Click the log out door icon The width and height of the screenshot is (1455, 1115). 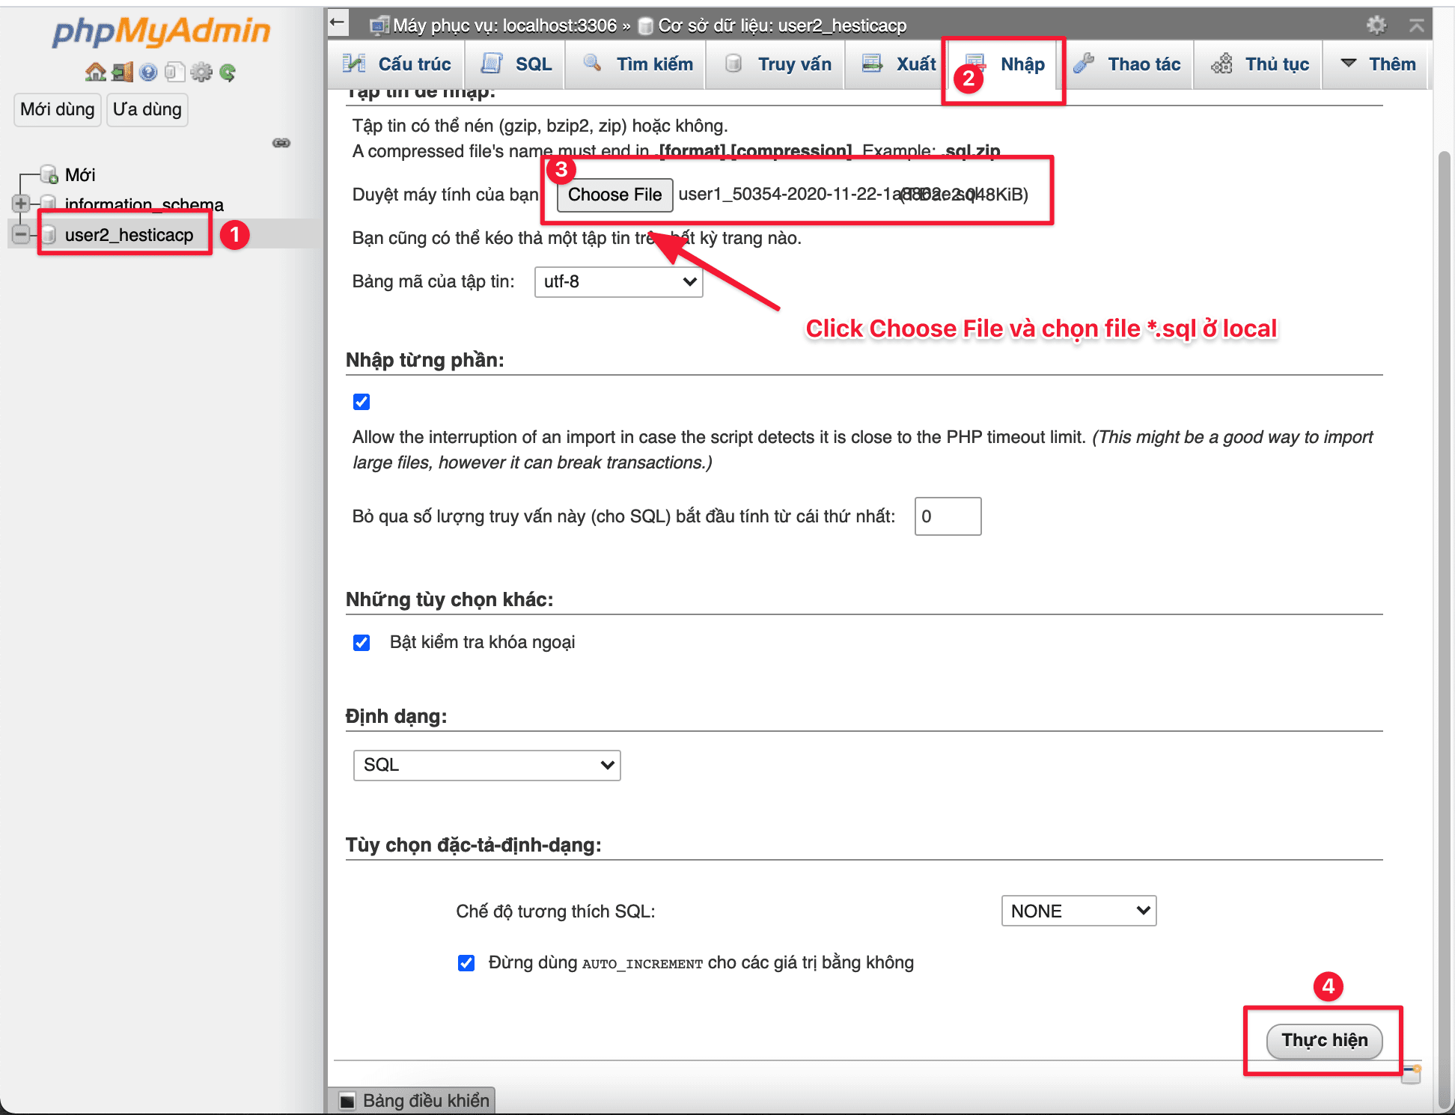122,72
